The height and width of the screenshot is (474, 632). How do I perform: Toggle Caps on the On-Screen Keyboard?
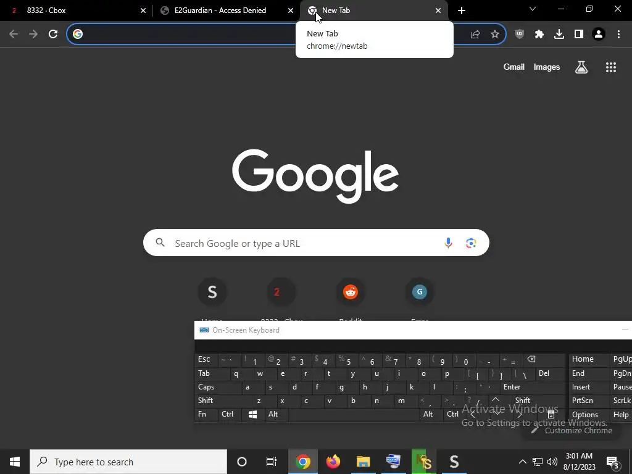[x=218, y=387]
